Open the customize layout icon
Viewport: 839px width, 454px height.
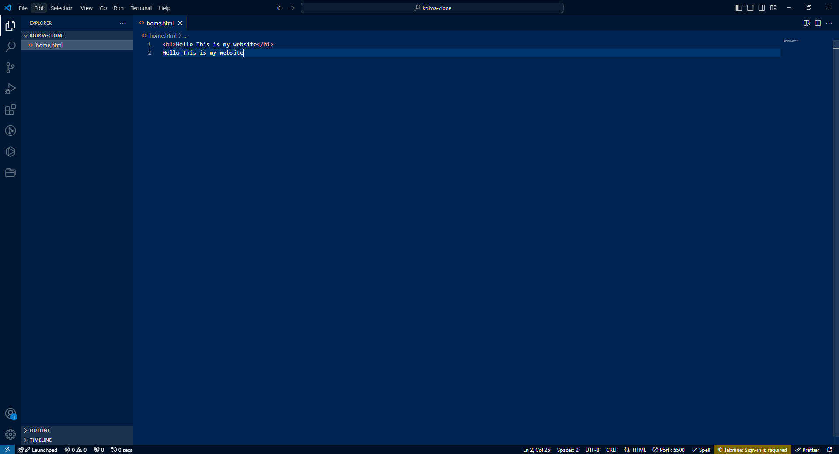[773, 8]
